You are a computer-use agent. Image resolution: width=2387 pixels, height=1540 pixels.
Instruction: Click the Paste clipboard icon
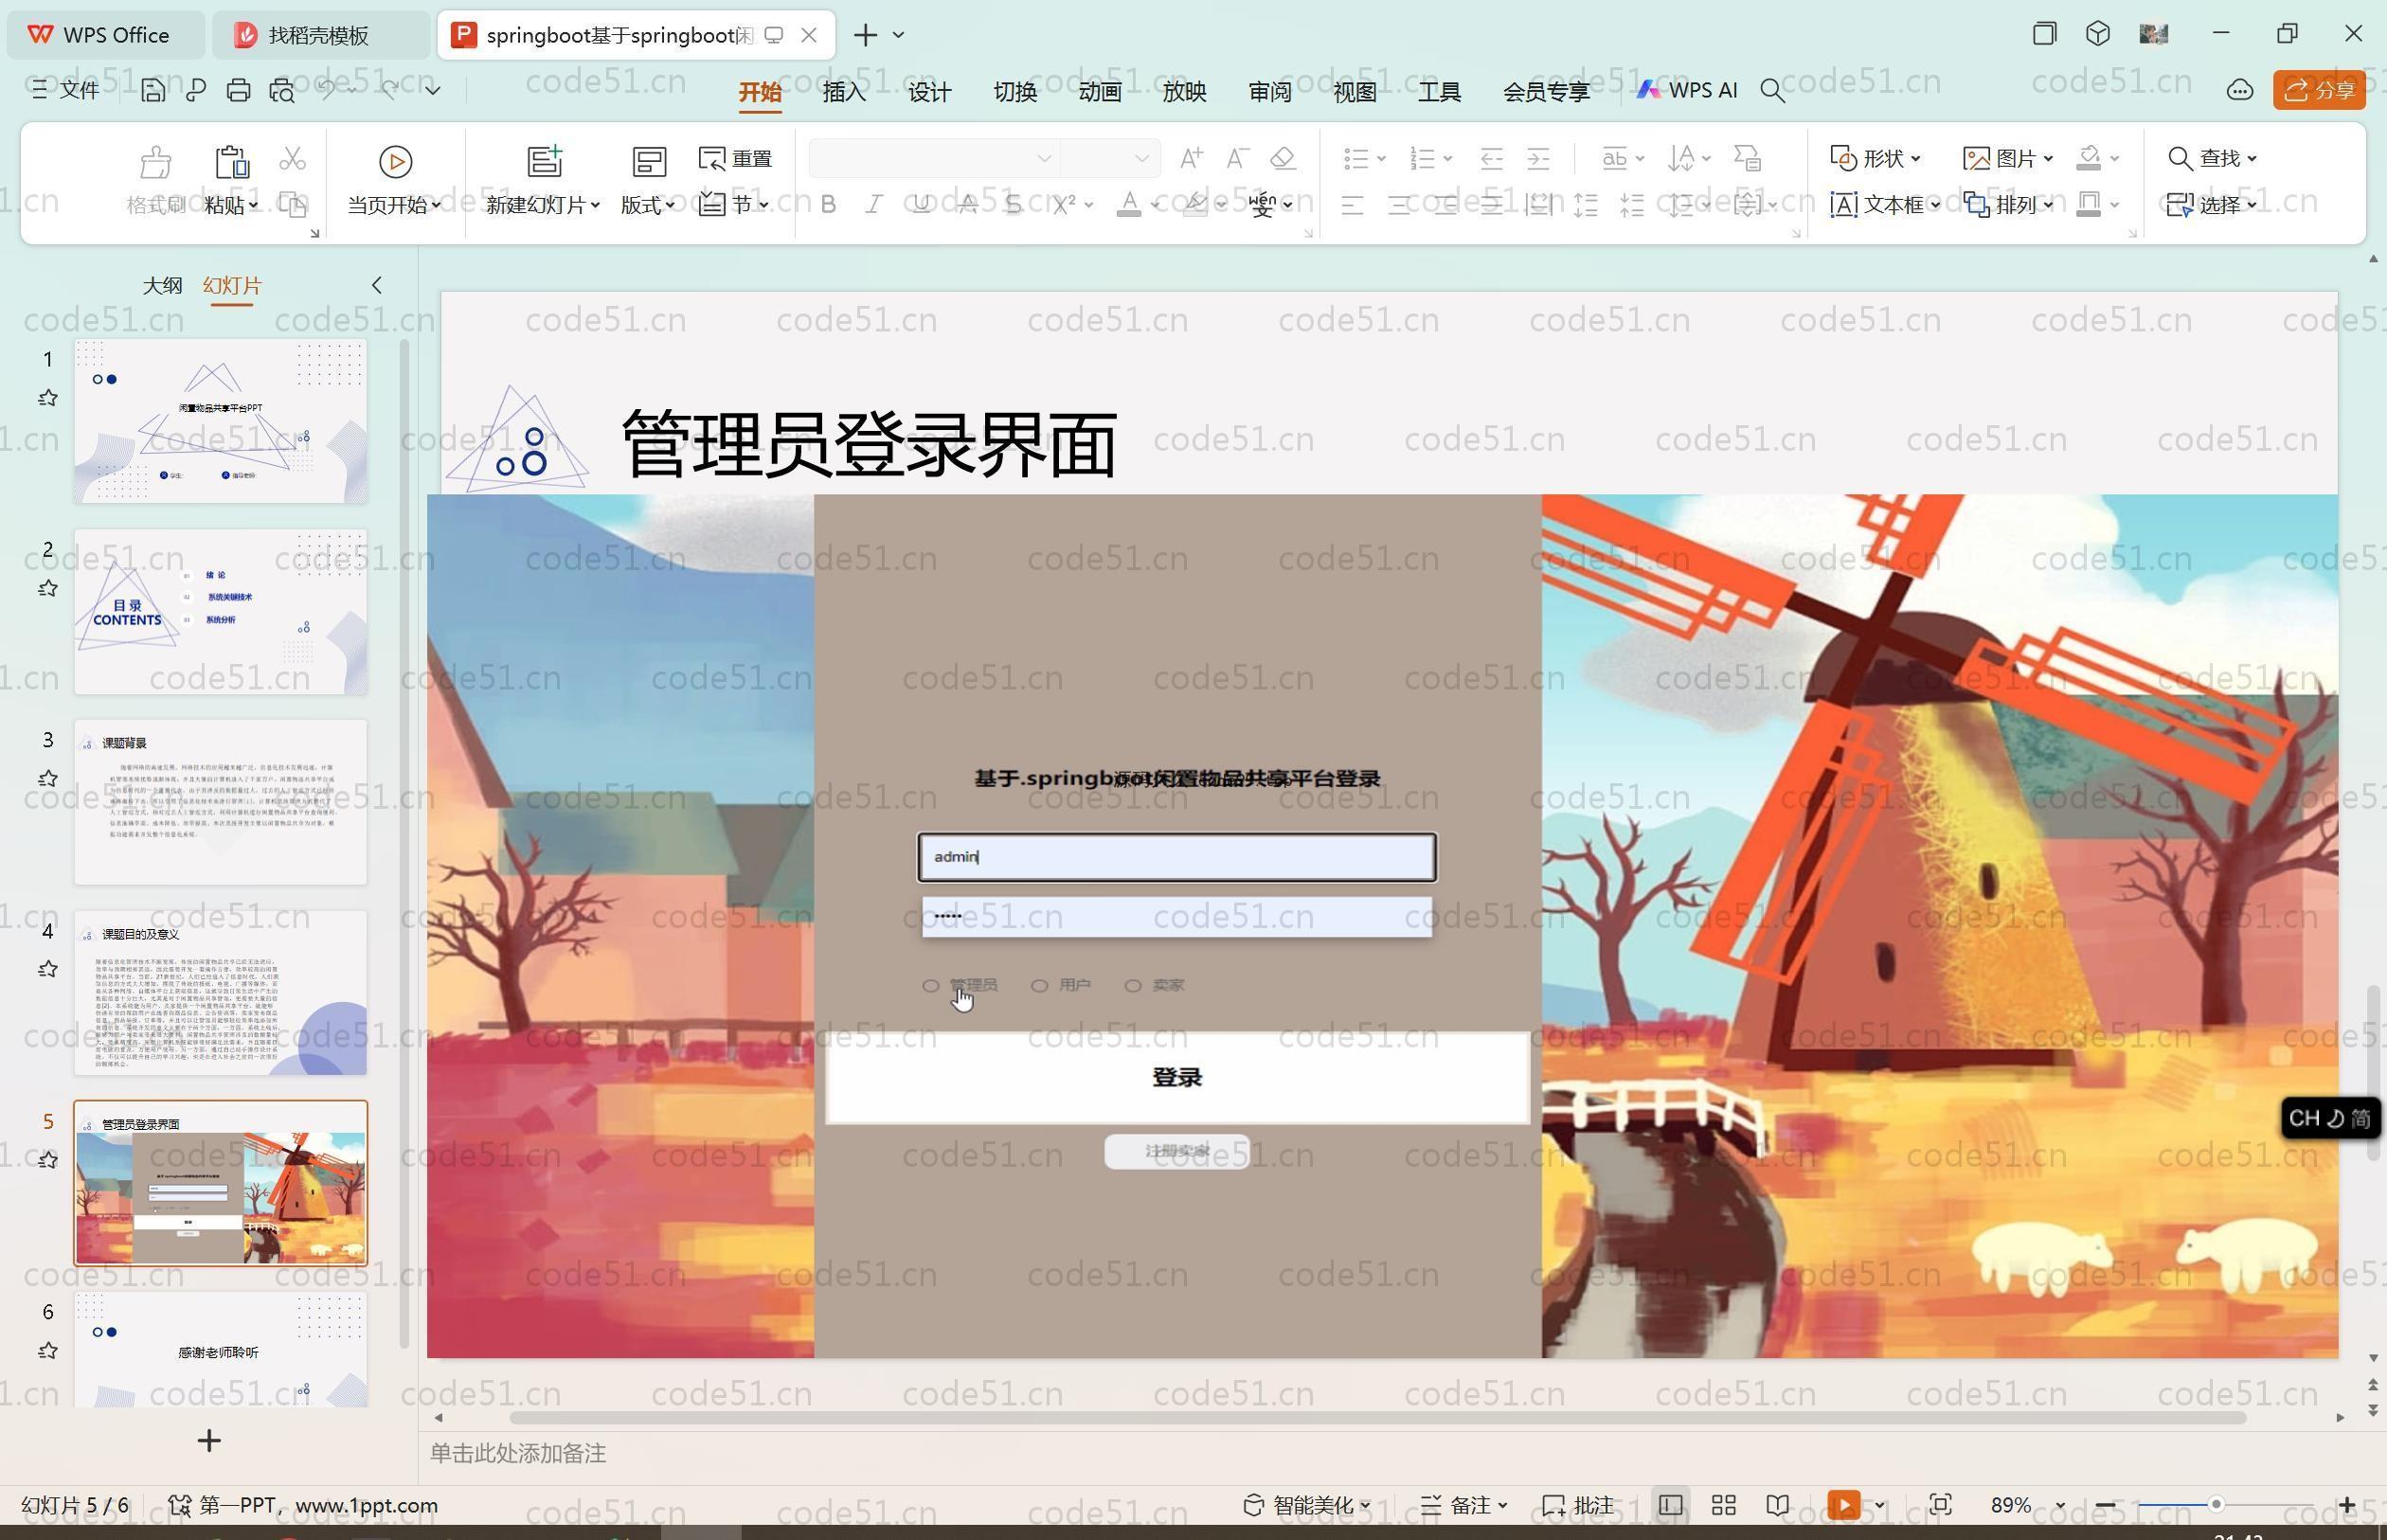point(231,161)
